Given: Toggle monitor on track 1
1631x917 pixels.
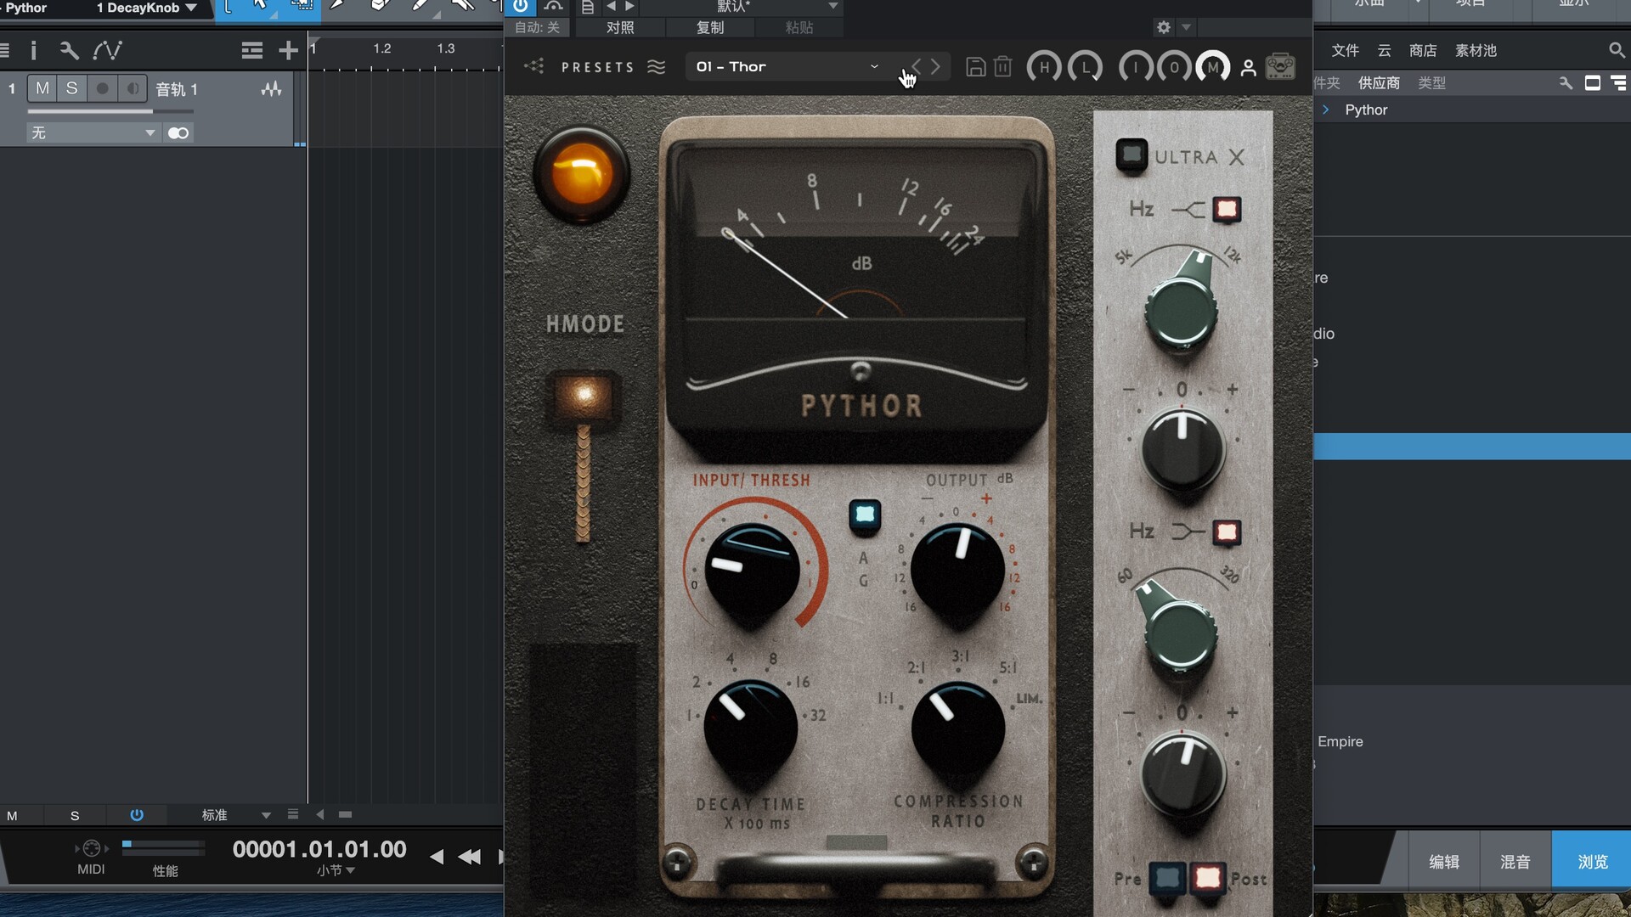Looking at the screenshot, I should point(133,88).
